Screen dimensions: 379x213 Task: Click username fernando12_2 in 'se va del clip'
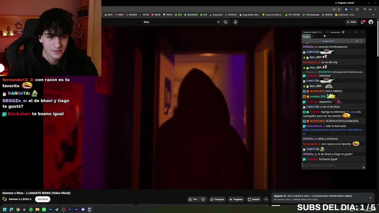tap(311, 62)
